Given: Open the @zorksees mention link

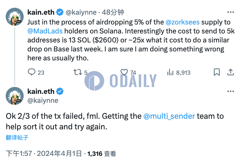Looking at the screenshot, I should [x=183, y=22].
